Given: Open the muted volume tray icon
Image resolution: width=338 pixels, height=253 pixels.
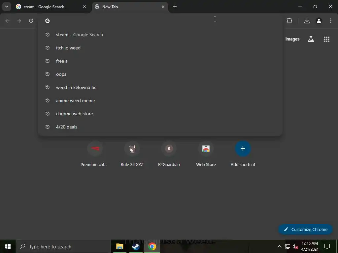Looking at the screenshot, I should pyautogui.click(x=295, y=246).
